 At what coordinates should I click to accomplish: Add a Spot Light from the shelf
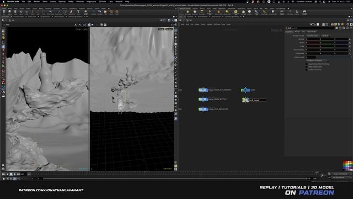point(195,12)
